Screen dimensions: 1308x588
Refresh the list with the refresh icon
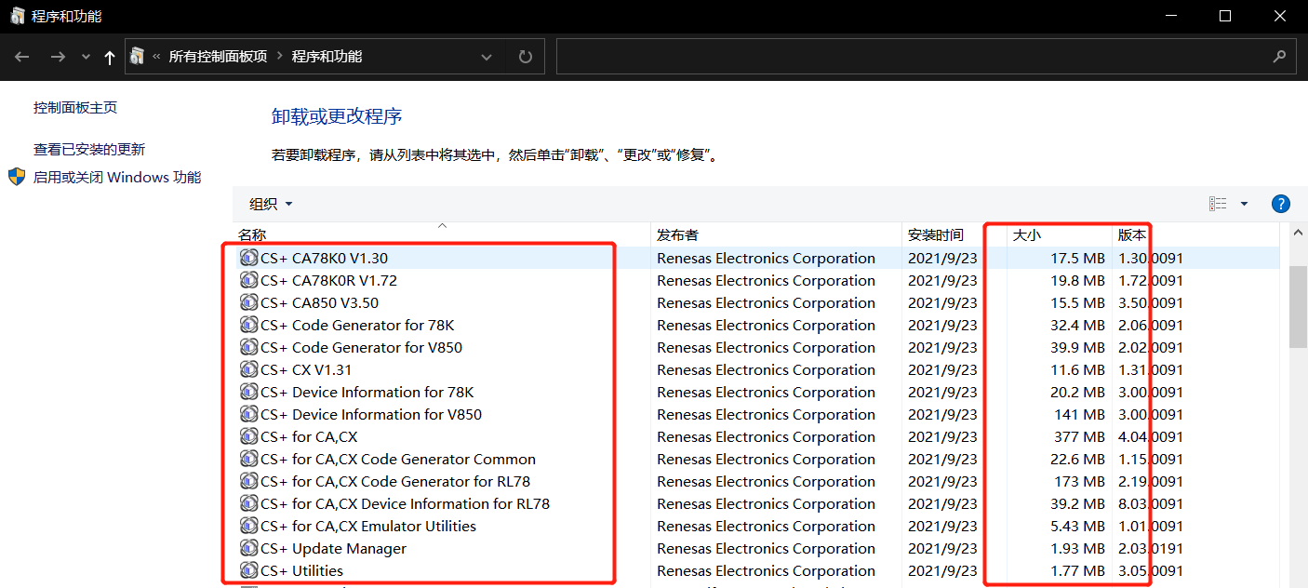(x=524, y=57)
